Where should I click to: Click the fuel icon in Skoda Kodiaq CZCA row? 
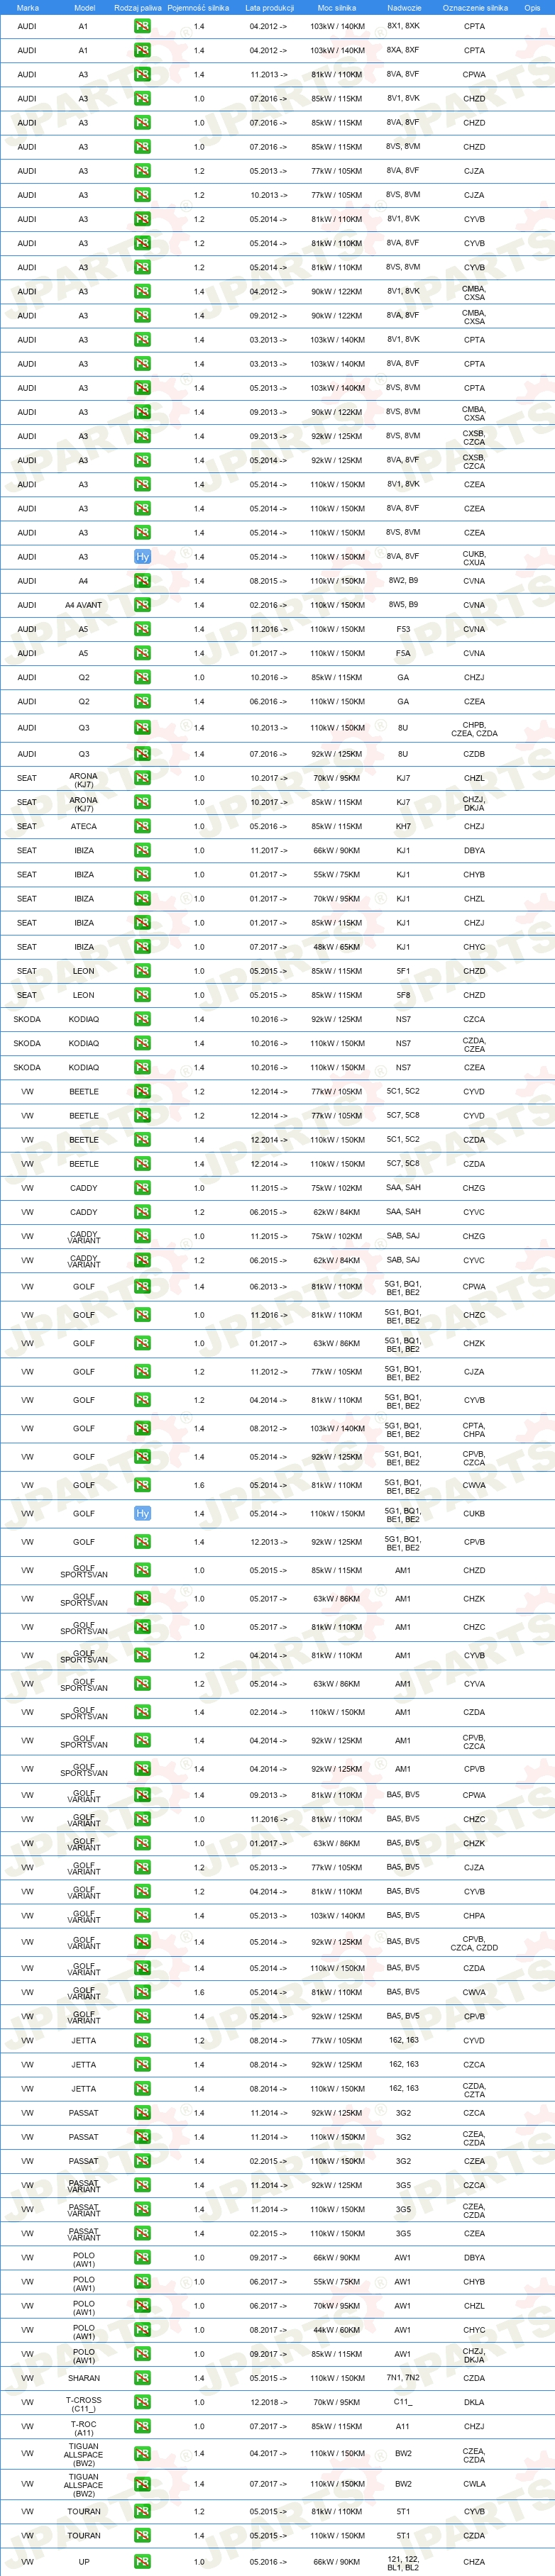143,1019
